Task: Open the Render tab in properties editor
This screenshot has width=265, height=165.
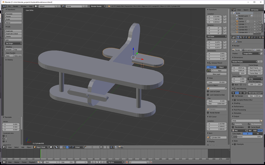Action: point(238,38)
